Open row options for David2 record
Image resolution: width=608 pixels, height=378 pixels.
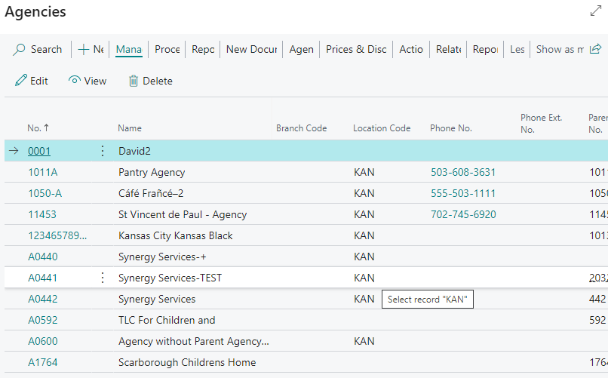[103, 151]
